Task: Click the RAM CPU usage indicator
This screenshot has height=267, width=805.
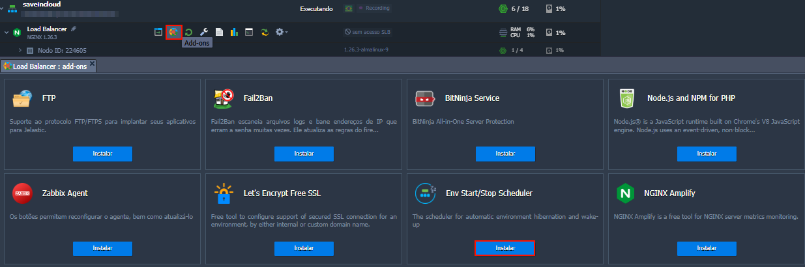Action: [x=517, y=32]
